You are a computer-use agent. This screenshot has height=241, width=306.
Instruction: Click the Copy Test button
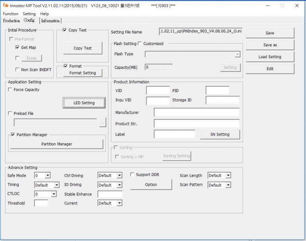point(83,48)
